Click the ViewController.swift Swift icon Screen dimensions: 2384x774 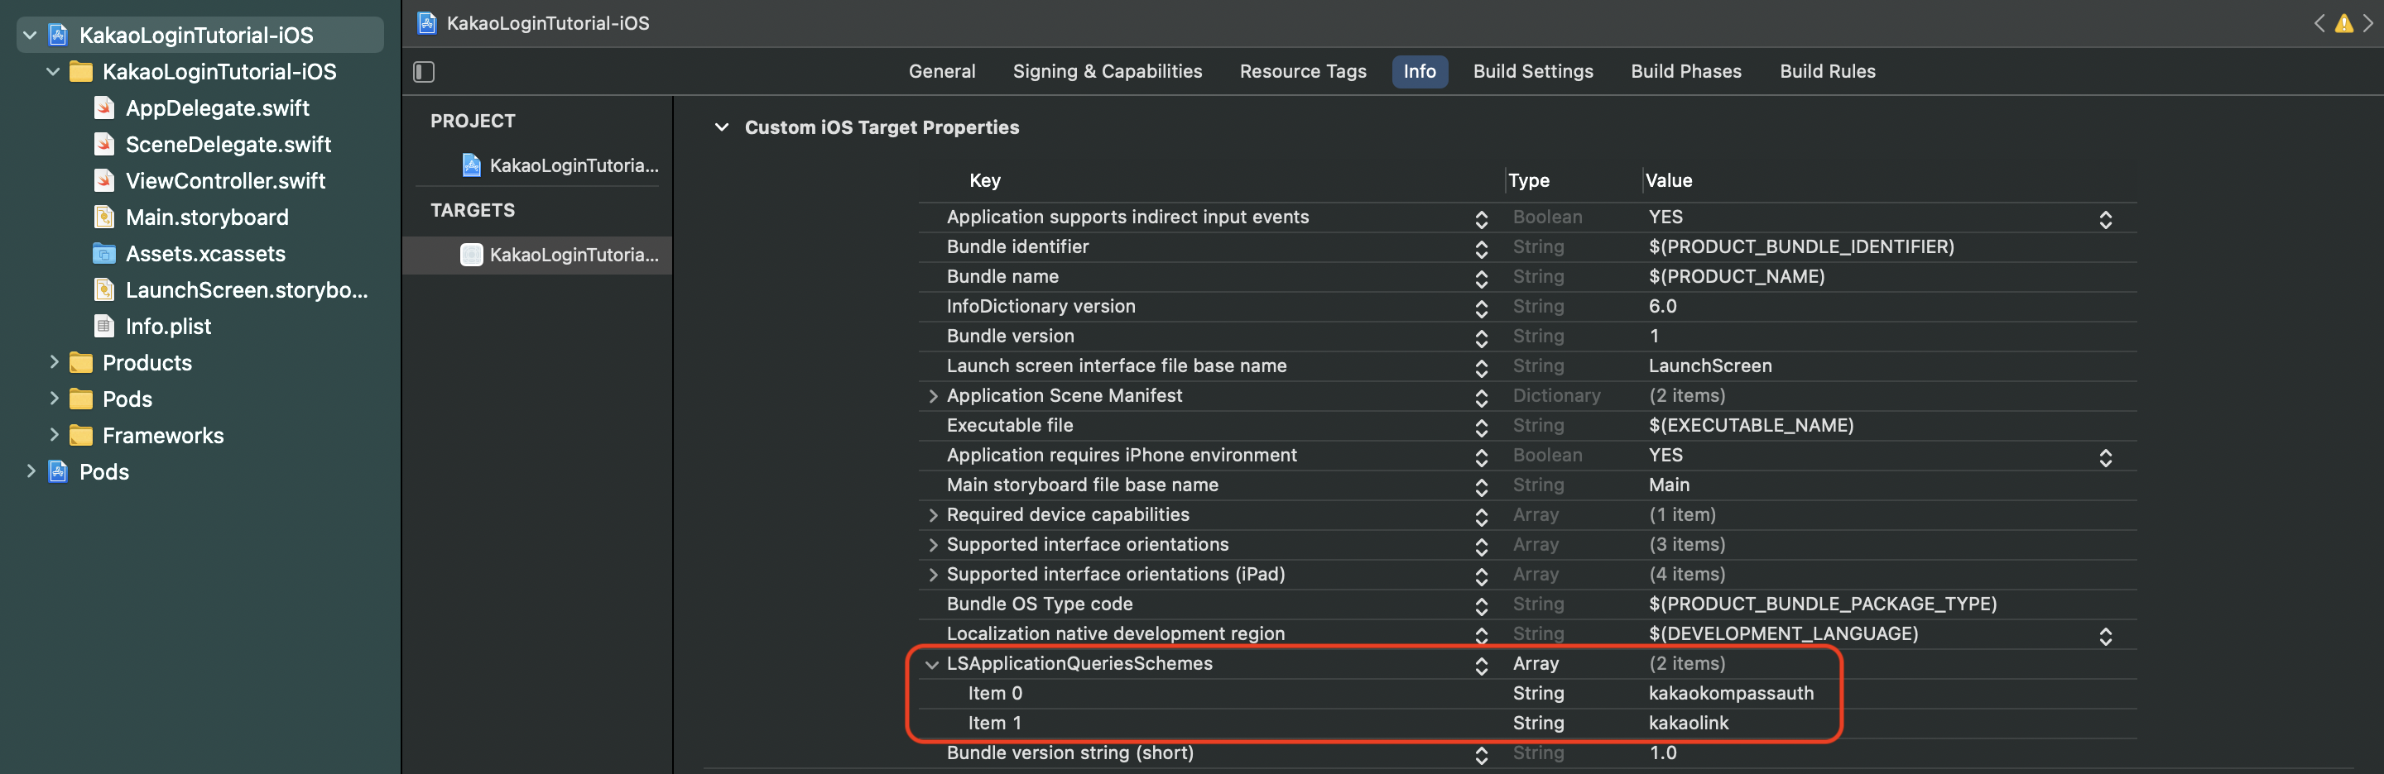coord(104,180)
